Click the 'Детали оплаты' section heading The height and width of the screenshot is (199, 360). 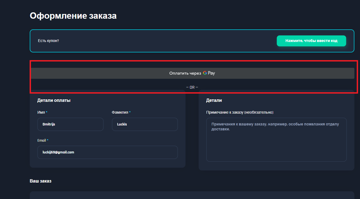(x=54, y=100)
